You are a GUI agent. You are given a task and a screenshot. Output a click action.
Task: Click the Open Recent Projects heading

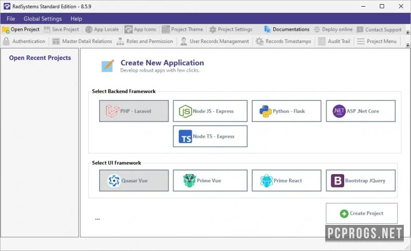pos(40,58)
